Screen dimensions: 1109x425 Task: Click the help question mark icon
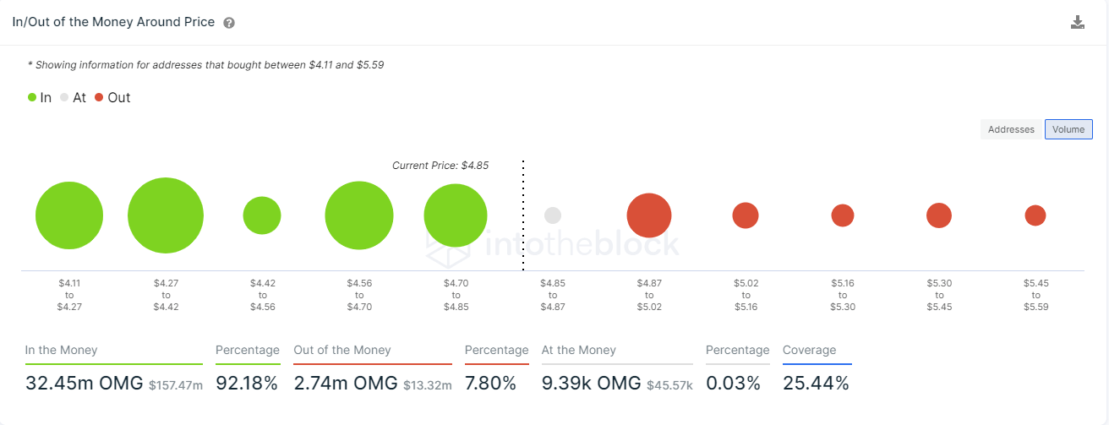[x=229, y=23]
